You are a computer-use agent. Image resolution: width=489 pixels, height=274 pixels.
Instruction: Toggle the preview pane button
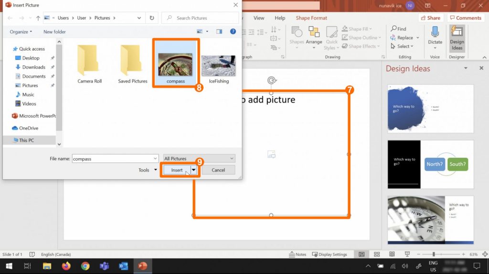pos(219,31)
